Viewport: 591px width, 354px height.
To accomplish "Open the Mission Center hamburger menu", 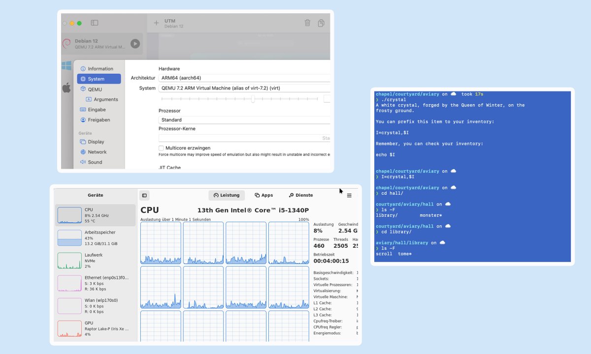I will (349, 195).
